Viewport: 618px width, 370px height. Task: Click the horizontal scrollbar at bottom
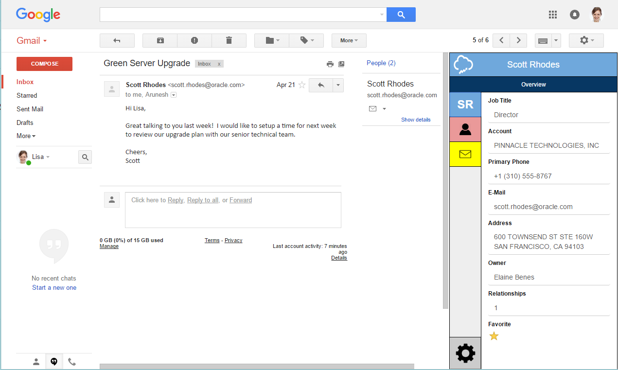tap(257, 367)
